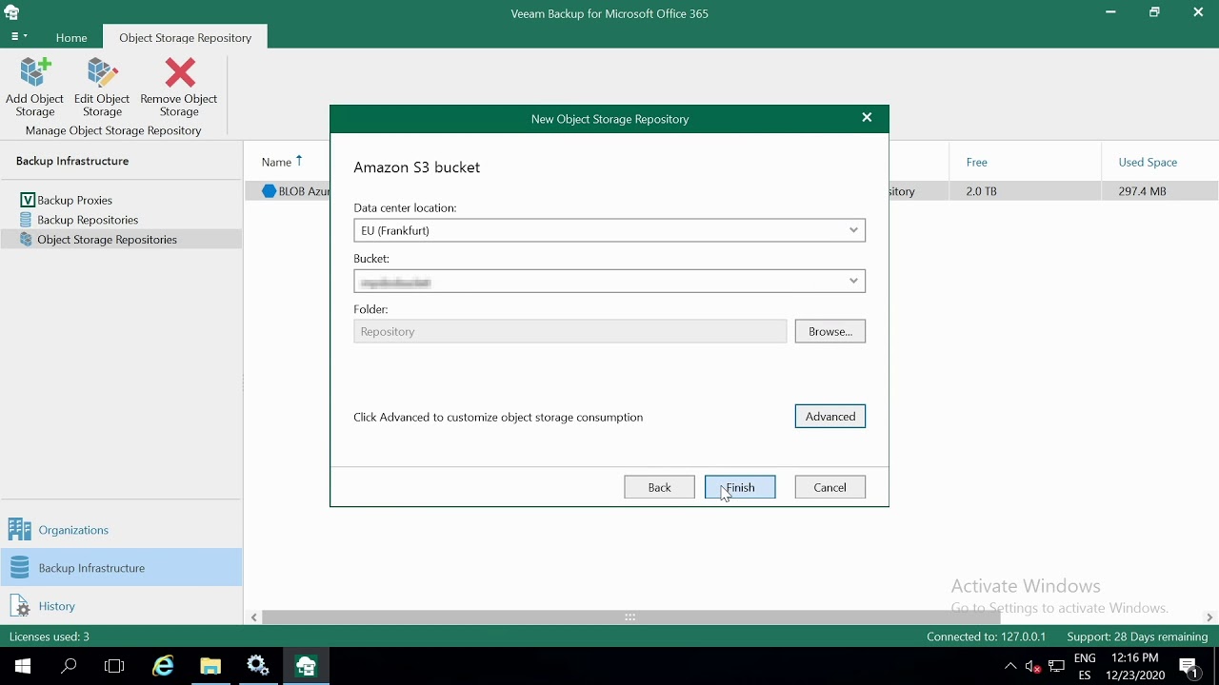Click the ENG language indicator
The height and width of the screenshot is (685, 1219).
(x=1085, y=657)
